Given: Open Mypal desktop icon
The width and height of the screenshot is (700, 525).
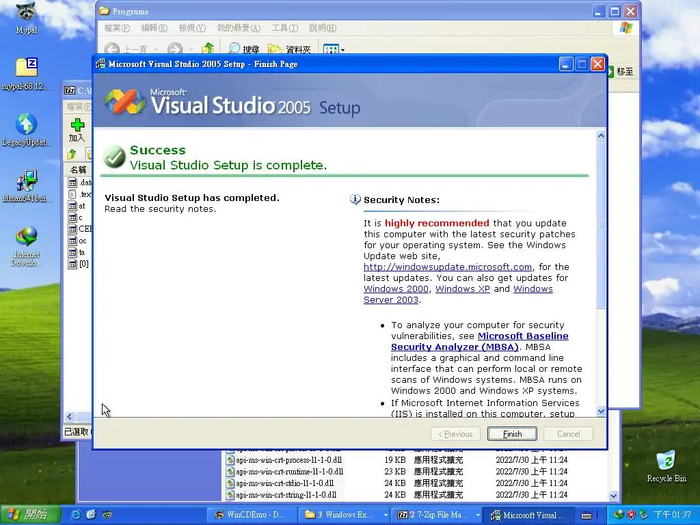Looking at the screenshot, I should [x=26, y=18].
